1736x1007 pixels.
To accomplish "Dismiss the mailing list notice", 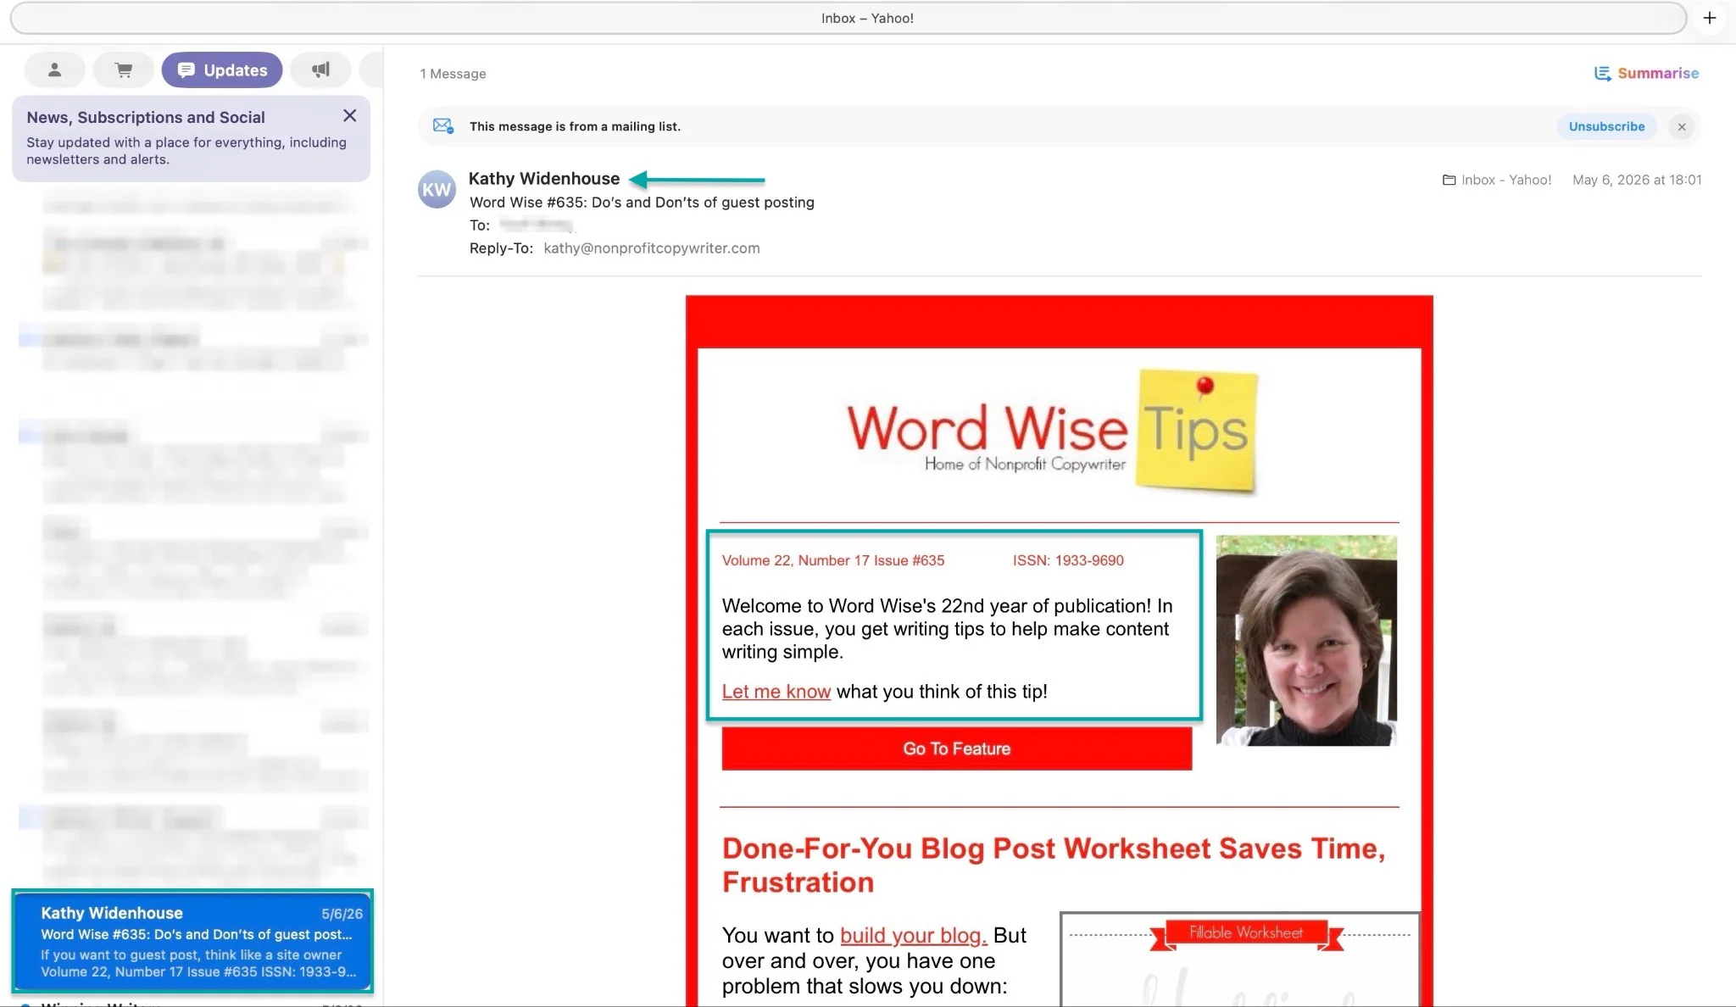I will coord(1682,126).
